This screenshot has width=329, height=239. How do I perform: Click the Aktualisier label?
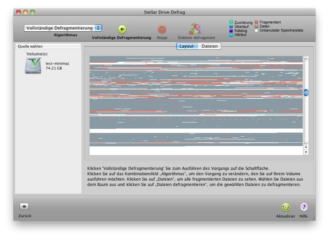285,216
